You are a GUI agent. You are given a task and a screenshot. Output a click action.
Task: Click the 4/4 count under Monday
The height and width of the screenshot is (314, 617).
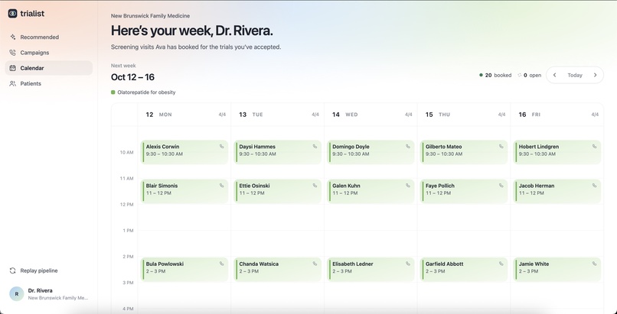click(x=222, y=115)
